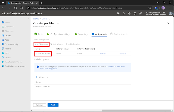Open the Home breadcrumb link
This screenshot has height=112, width=174.
tap(36, 19)
